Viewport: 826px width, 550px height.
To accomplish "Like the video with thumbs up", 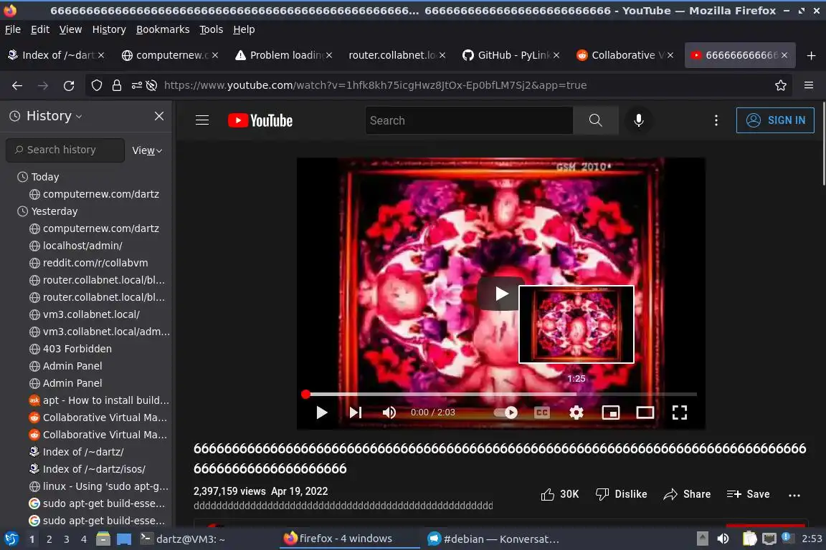I will click(x=559, y=494).
